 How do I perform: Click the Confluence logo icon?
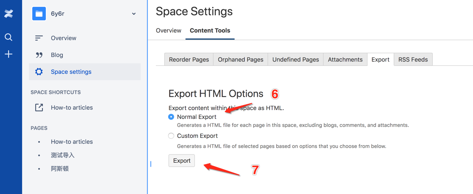8,14
